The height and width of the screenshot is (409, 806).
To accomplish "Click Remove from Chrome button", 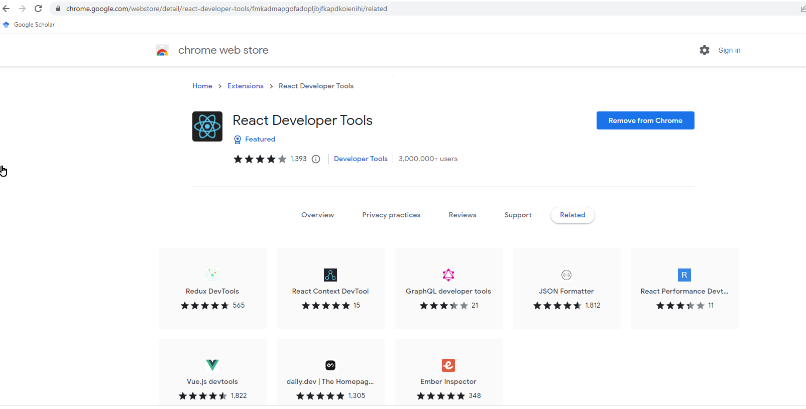I will 645,120.
